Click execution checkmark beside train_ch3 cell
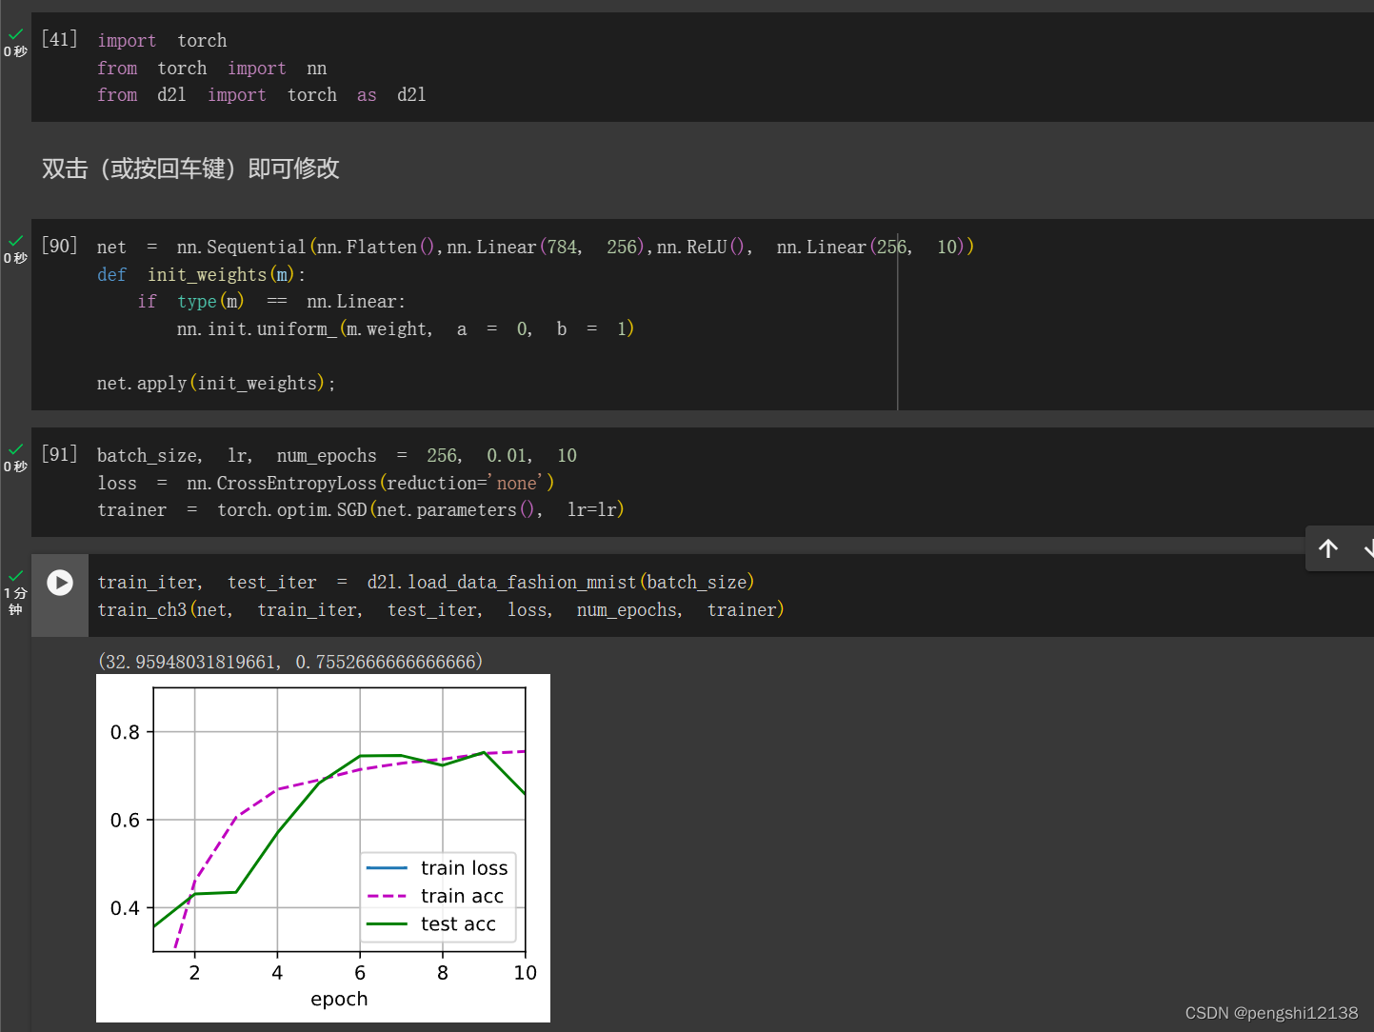The width and height of the screenshot is (1374, 1032). click(15, 576)
